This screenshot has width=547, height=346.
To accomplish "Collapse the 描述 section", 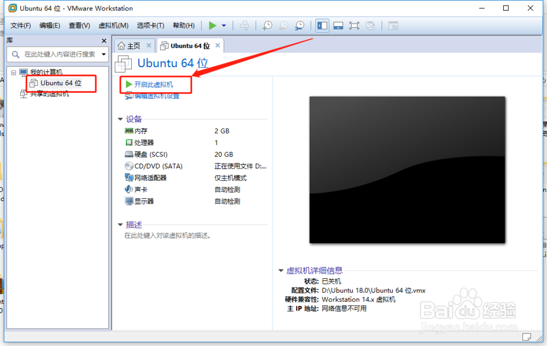I will (120, 225).
